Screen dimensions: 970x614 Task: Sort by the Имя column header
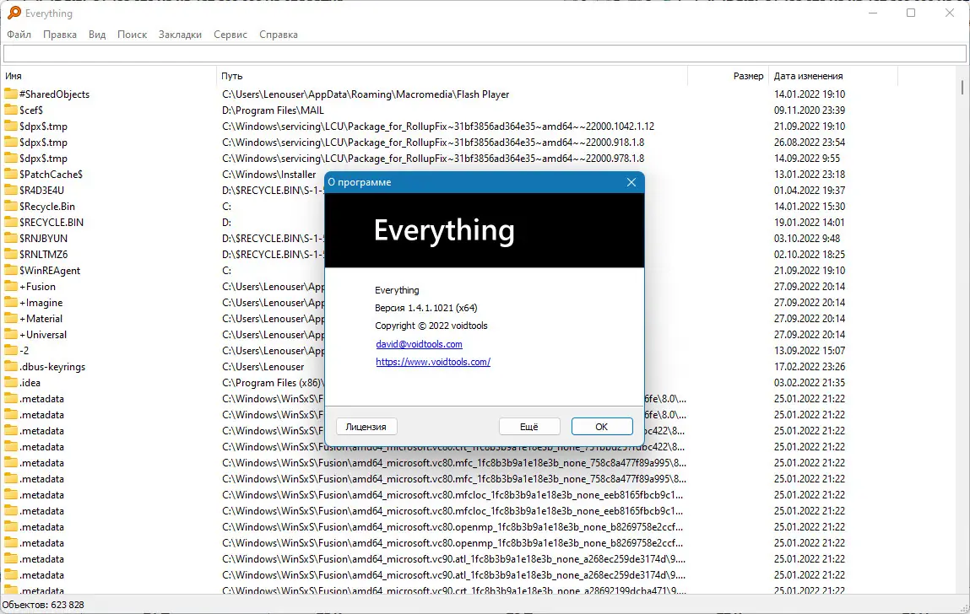[x=108, y=76]
